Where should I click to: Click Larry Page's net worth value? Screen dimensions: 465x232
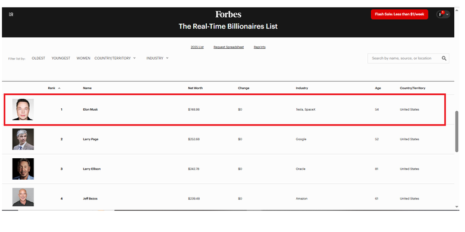click(194, 139)
